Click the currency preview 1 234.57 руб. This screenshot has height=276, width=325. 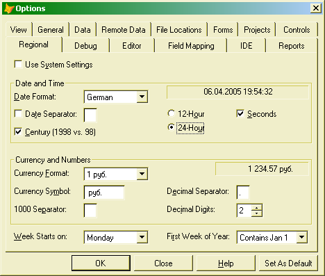pyautogui.click(x=262, y=169)
